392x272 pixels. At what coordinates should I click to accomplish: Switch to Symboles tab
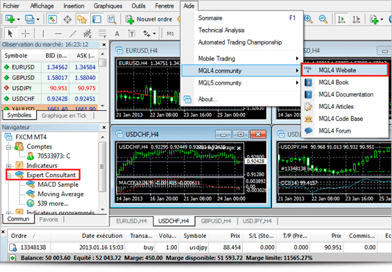point(19,115)
